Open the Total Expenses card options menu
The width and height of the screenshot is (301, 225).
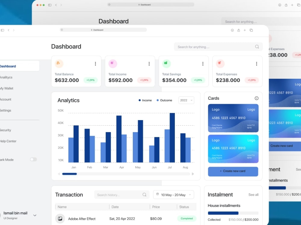pyautogui.click(x=257, y=64)
